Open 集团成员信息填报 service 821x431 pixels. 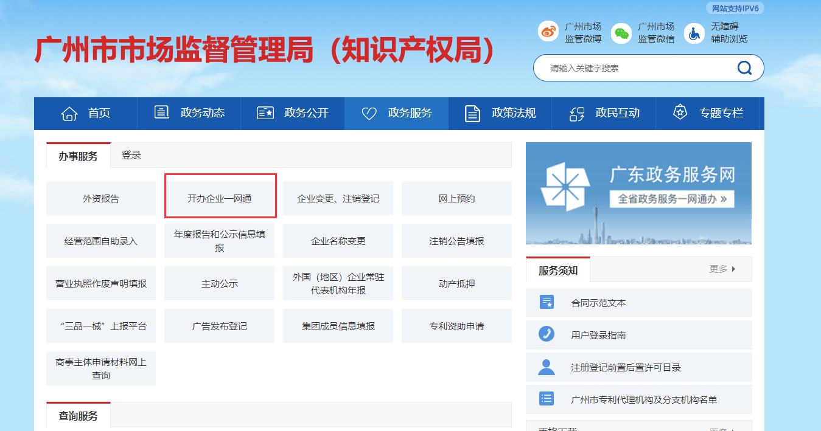click(x=338, y=326)
